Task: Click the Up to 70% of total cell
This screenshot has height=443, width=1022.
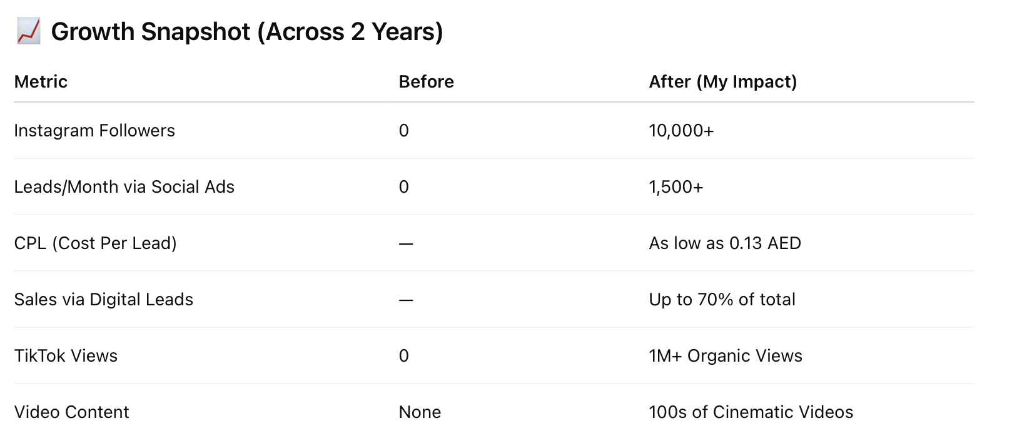Action: pyautogui.click(x=722, y=300)
